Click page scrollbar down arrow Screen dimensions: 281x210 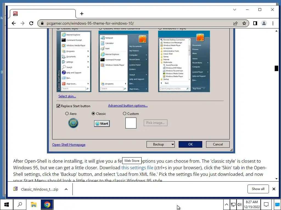pos(276,179)
